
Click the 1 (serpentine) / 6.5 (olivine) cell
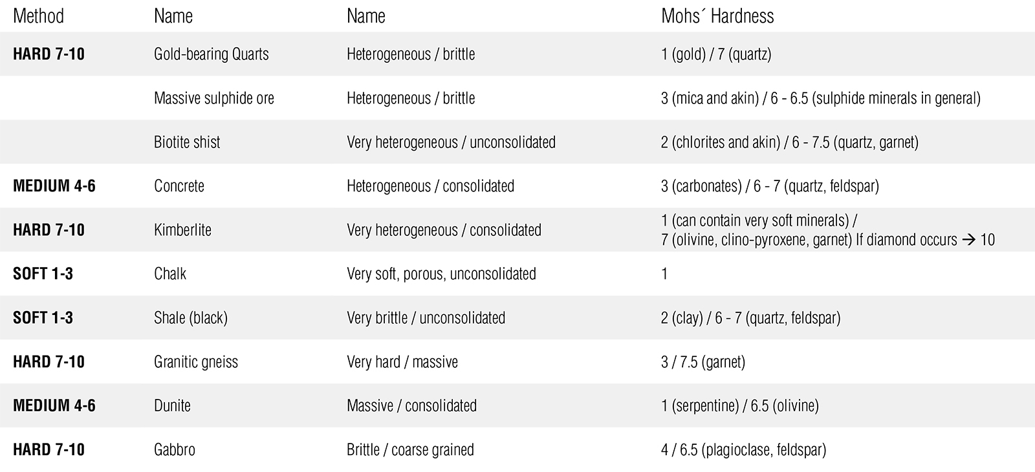tap(739, 406)
